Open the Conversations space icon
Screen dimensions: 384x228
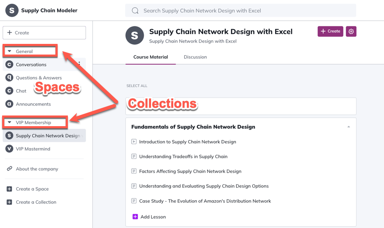pos(9,64)
